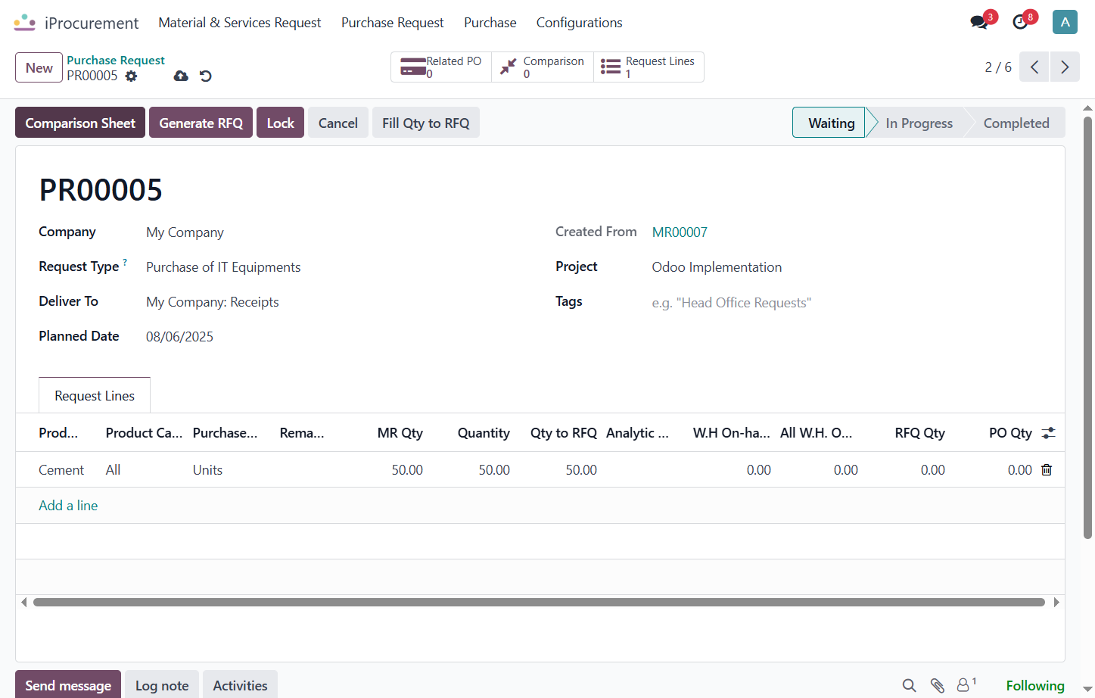Click the Cancel button
Screen dimensions: 1095x698
coord(338,123)
